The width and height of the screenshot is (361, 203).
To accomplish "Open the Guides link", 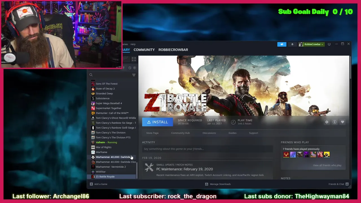I will (232, 133).
